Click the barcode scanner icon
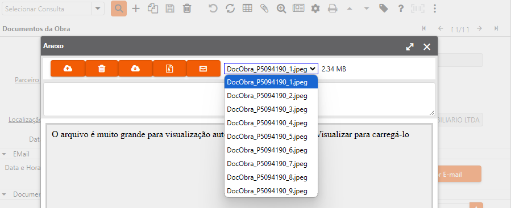 [x=418, y=9]
